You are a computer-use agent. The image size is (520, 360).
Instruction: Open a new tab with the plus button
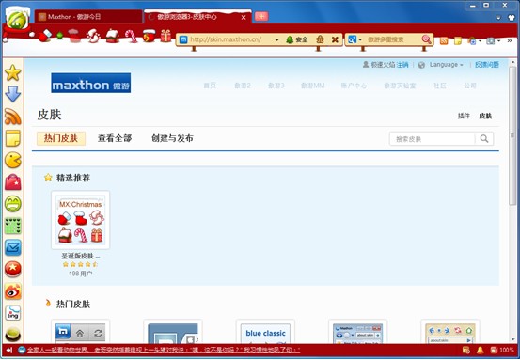tap(261, 16)
